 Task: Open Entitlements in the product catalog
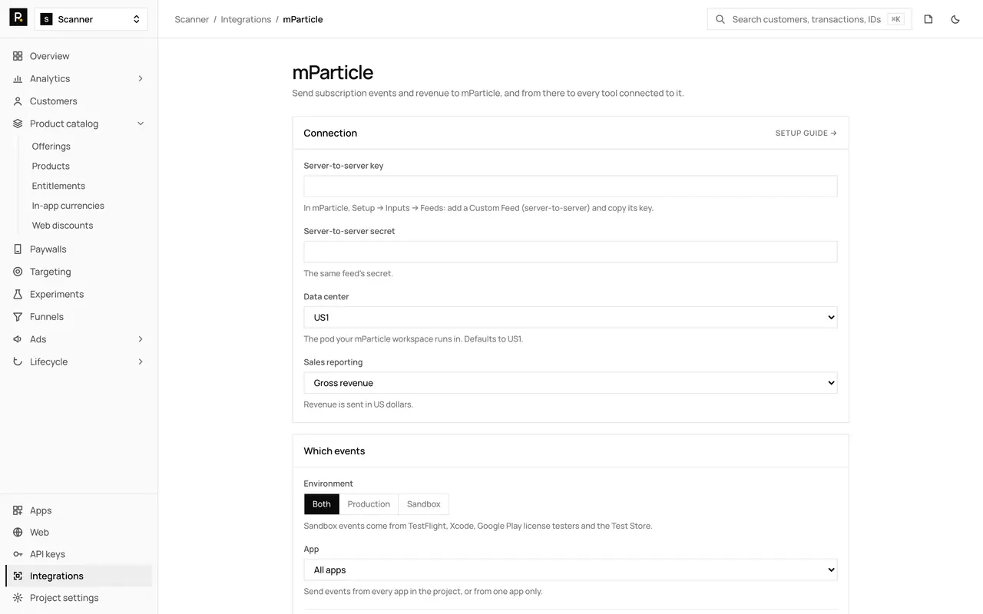pos(58,186)
